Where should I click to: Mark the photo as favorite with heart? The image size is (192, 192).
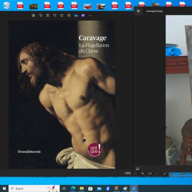click(55, 15)
